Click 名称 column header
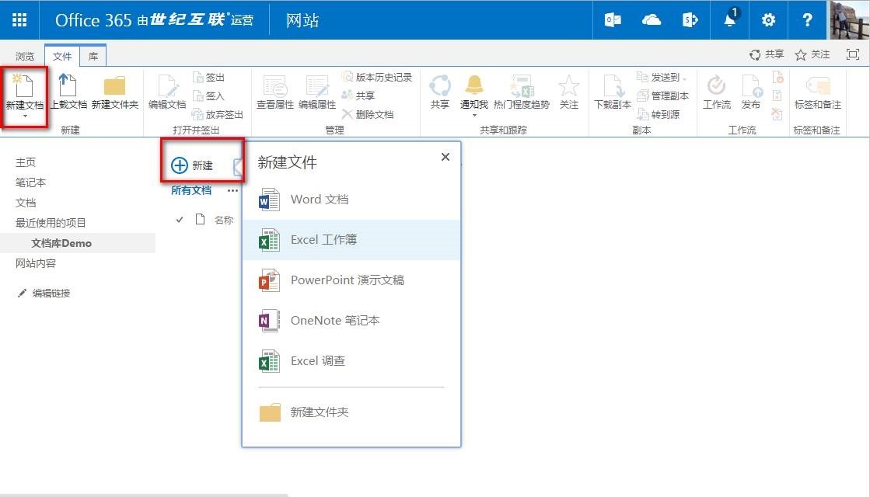The height and width of the screenshot is (497, 870). (x=224, y=220)
